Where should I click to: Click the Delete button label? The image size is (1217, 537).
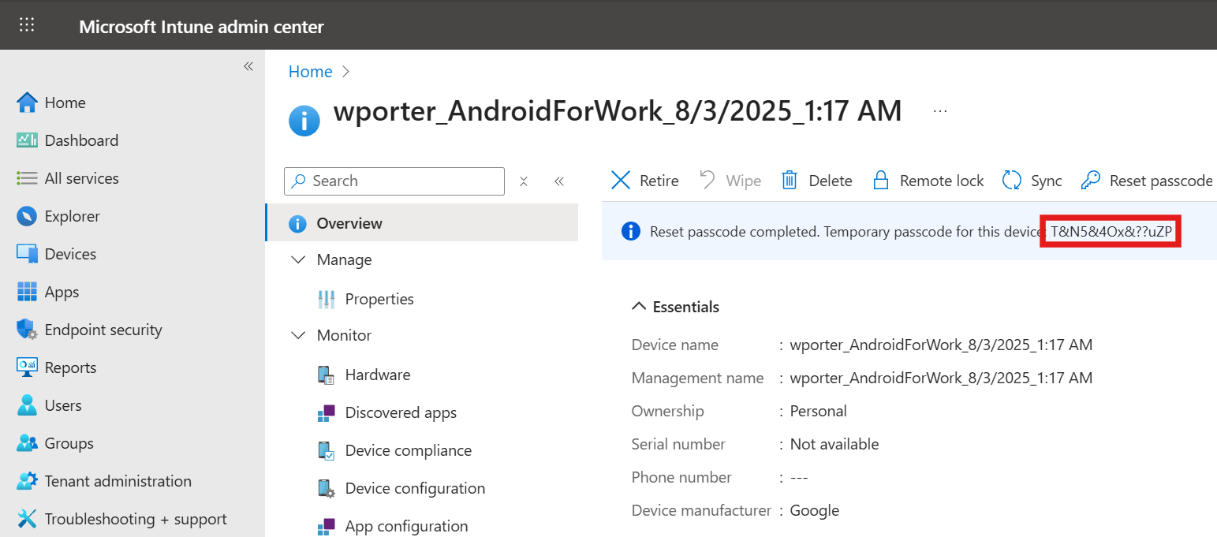[831, 181]
